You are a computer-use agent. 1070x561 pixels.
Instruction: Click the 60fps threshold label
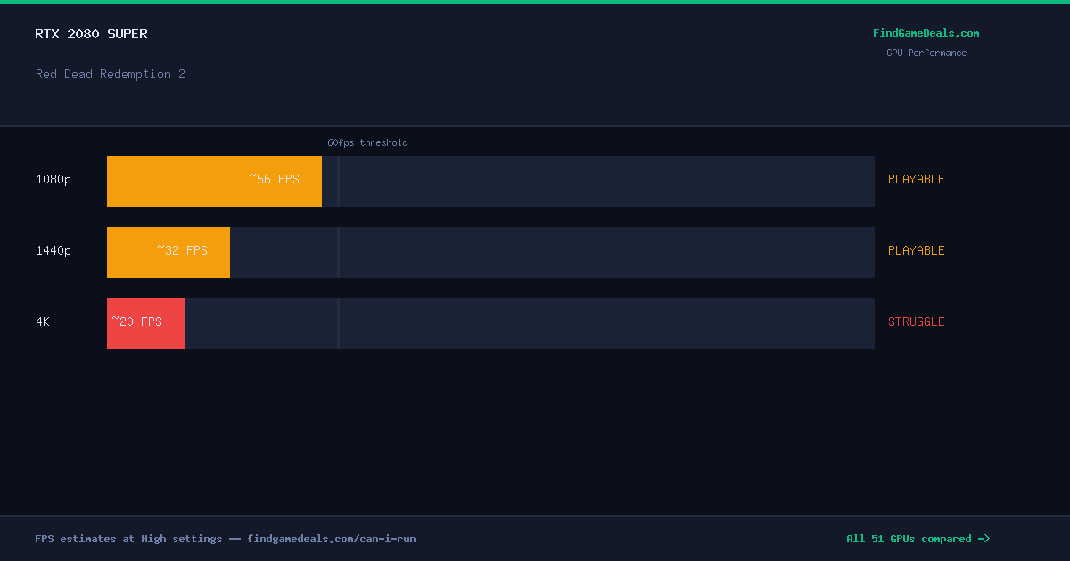(367, 142)
